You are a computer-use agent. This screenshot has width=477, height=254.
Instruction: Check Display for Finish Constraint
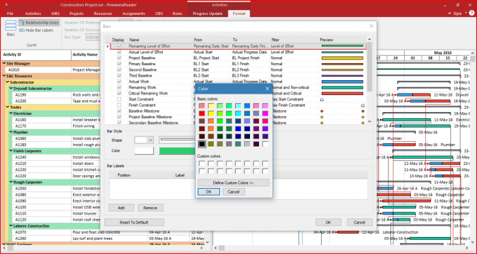(x=119, y=105)
